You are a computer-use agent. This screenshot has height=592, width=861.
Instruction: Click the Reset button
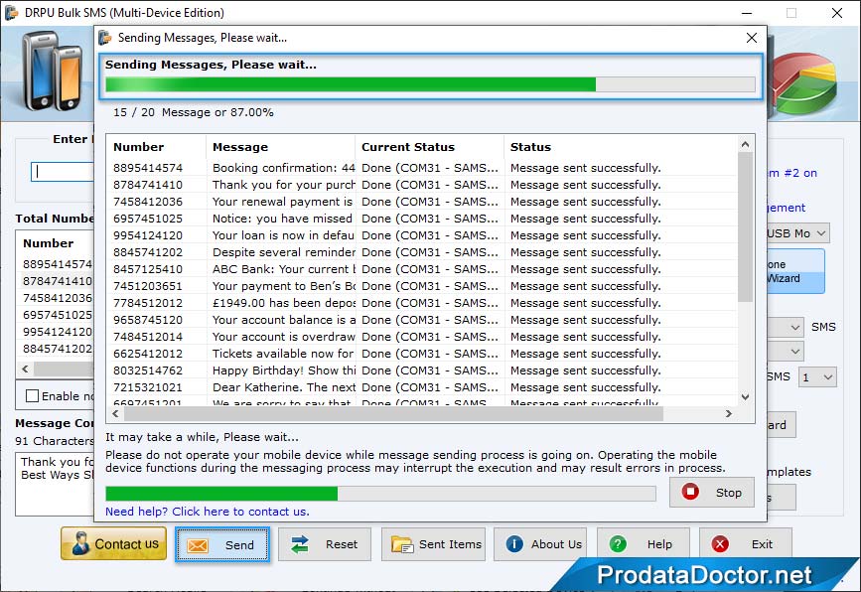pos(325,544)
